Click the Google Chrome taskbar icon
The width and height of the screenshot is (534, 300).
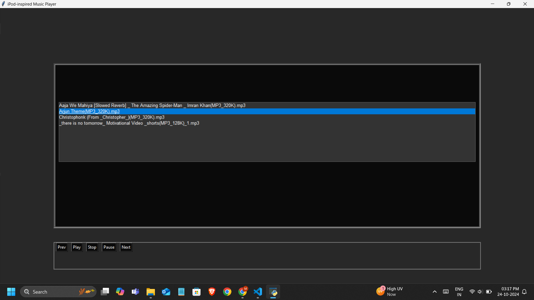227,292
